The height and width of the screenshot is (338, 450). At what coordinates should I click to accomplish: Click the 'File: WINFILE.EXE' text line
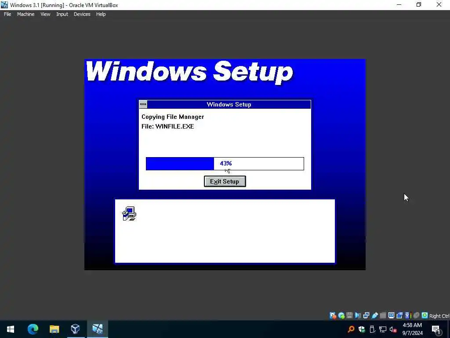[167, 126]
